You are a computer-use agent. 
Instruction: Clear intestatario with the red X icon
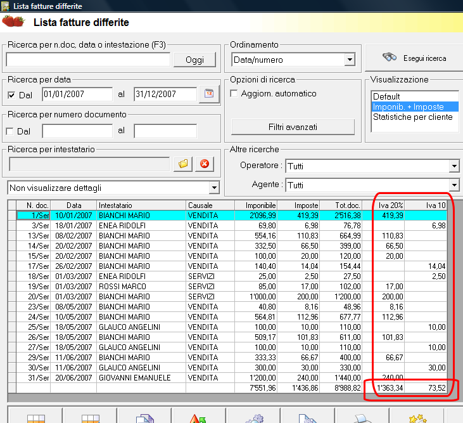204,164
